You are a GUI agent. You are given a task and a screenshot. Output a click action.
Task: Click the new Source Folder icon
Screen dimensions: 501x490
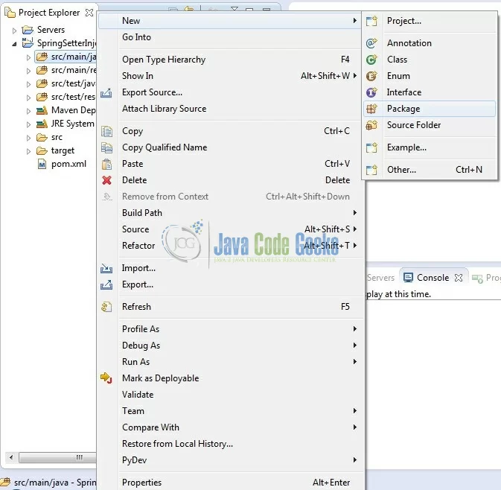(371, 125)
